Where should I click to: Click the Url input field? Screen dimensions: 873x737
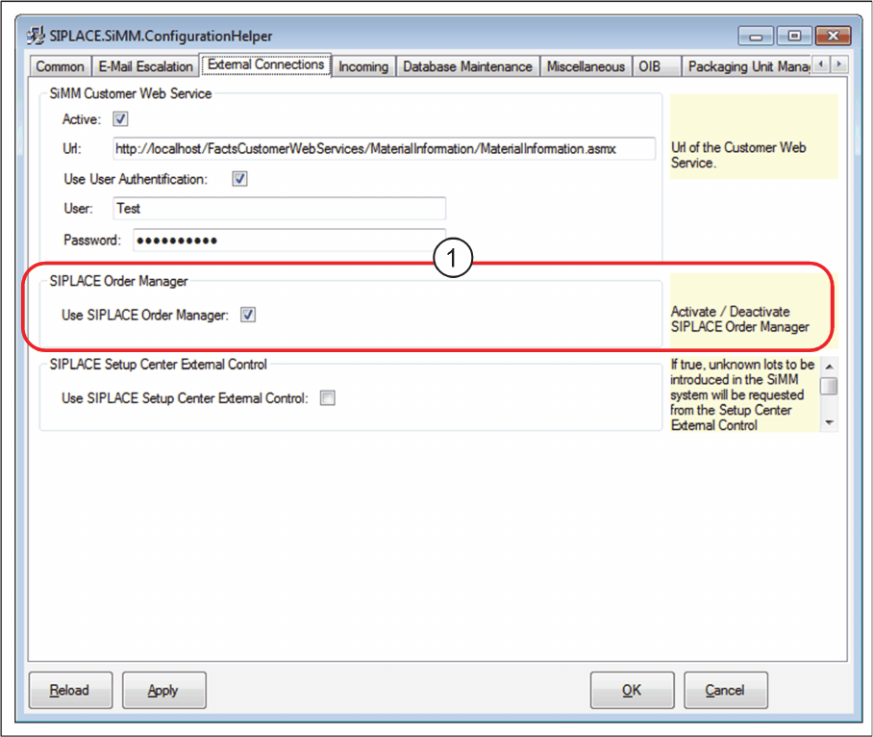384,149
